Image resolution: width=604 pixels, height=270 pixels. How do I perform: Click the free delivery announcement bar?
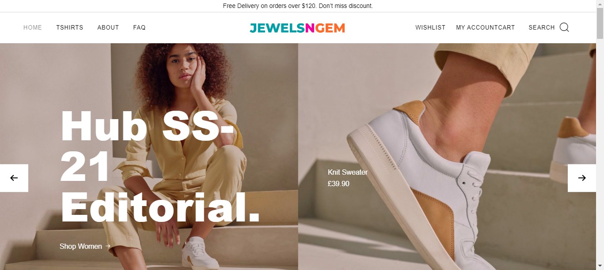coord(298,6)
